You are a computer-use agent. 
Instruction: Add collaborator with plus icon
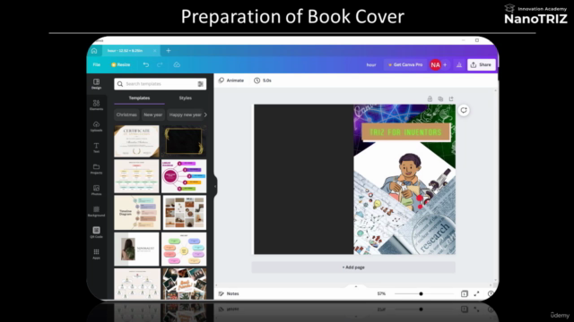coord(445,64)
